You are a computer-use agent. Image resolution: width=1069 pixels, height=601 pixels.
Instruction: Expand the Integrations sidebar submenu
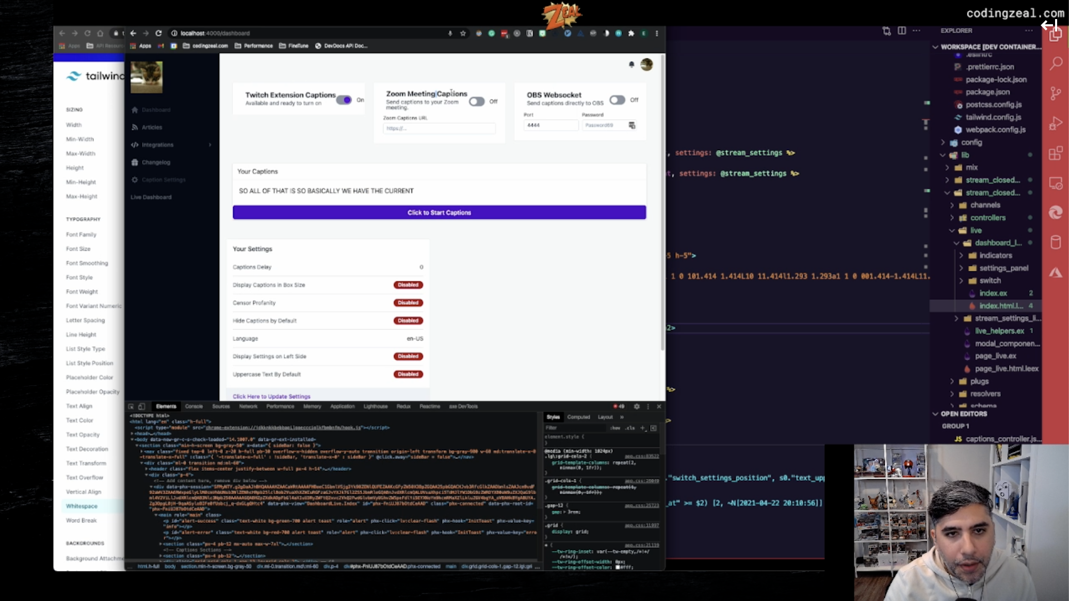pos(210,145)
